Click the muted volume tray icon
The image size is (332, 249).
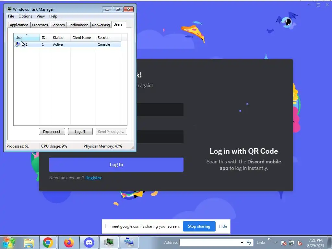pyautogui.click(x=299, y=243)
